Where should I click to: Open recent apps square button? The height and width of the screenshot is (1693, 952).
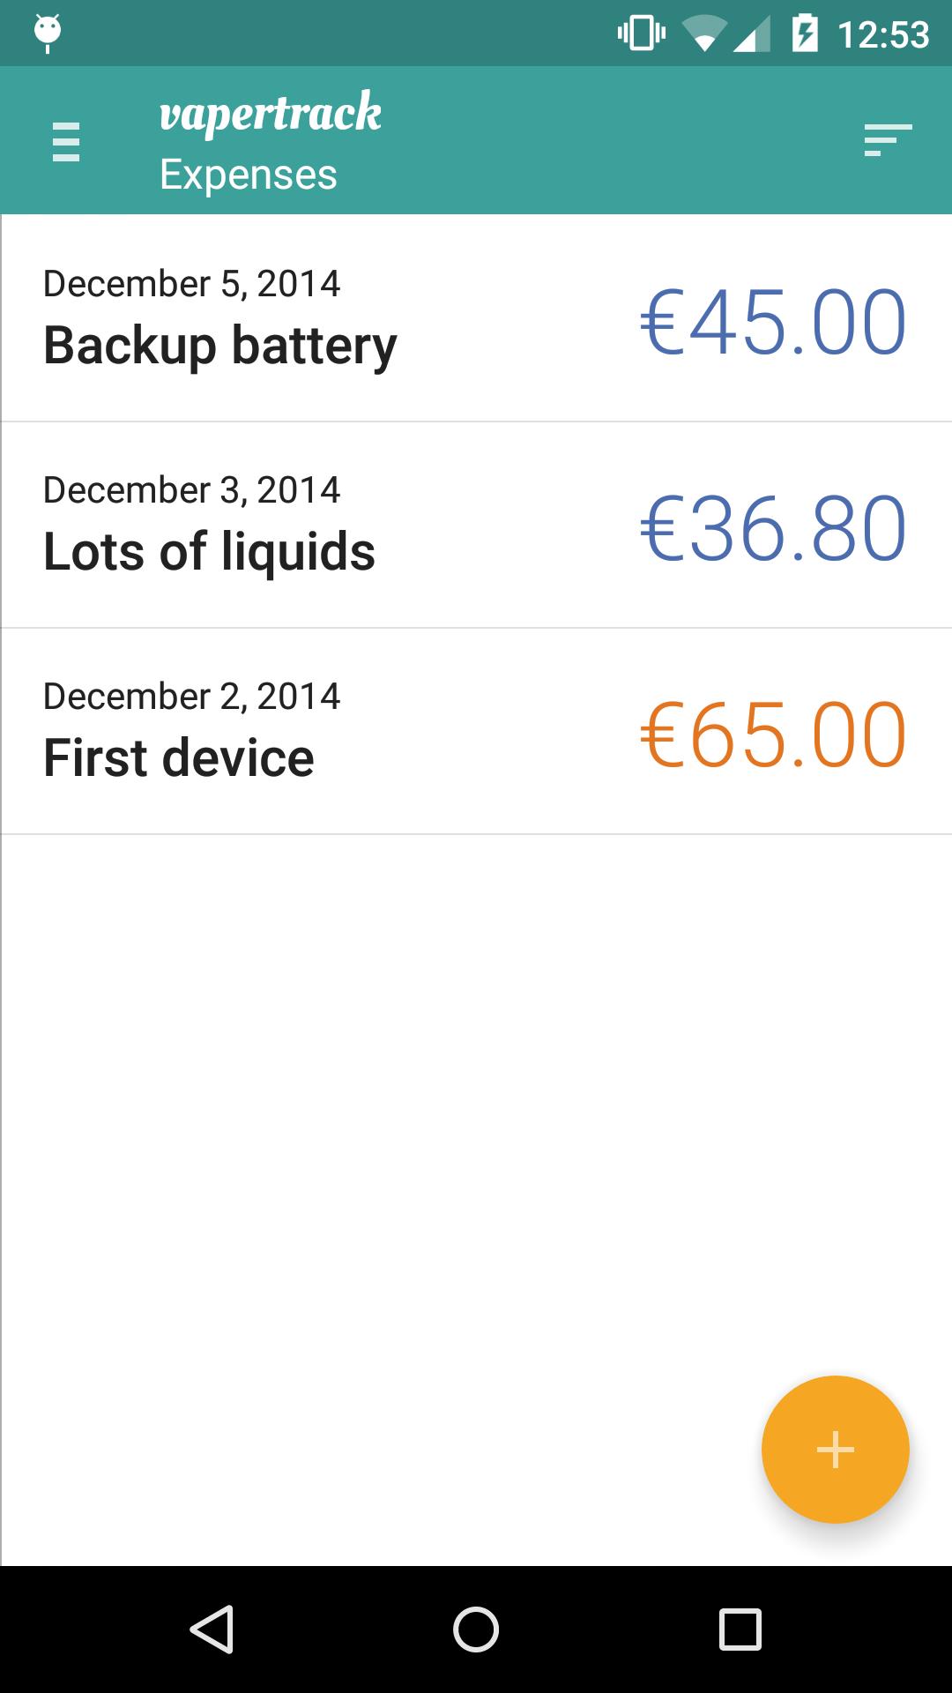(740, 1629)
